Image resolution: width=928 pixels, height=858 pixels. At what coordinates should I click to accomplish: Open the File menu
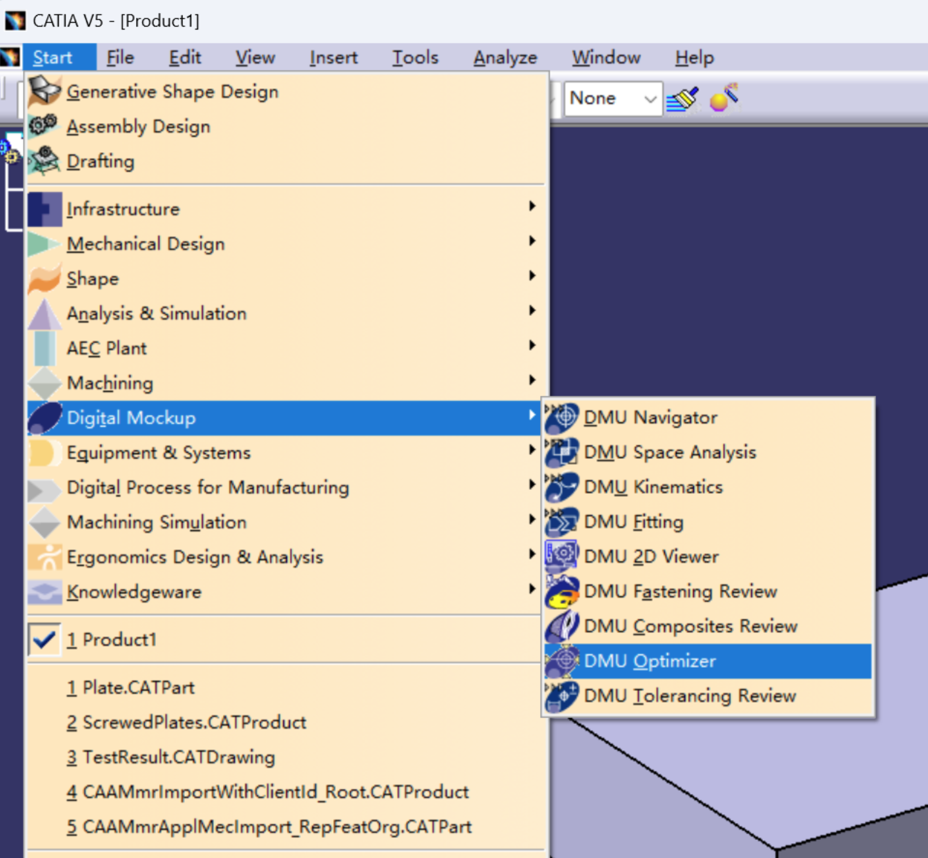[x=121, y=57]
